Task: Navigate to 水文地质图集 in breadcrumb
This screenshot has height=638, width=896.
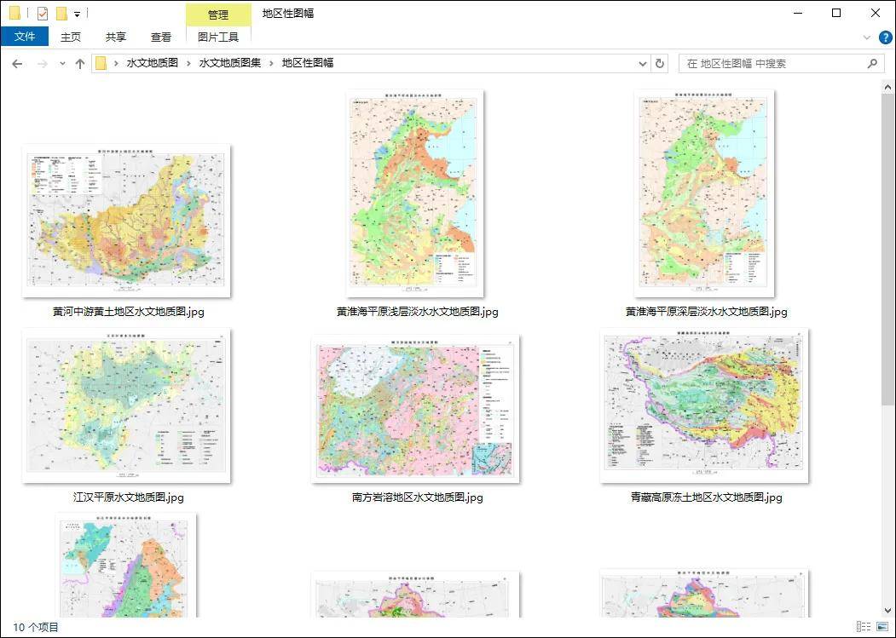Action: [x=230, y=63]
